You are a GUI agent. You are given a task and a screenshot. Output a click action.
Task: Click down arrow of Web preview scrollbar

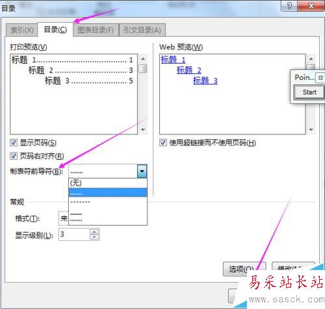click(311, 130)
